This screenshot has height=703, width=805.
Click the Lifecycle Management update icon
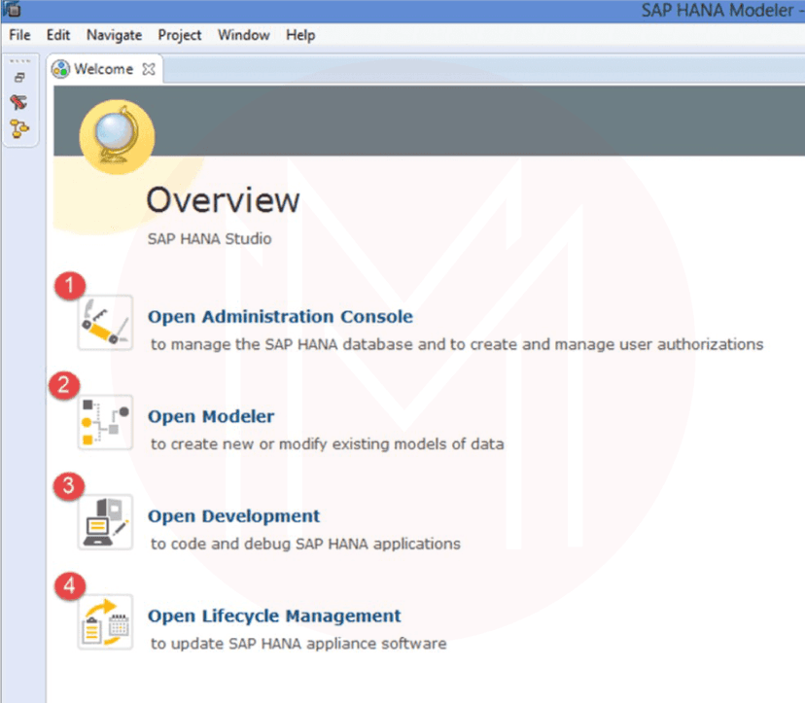[x=105, y=622]
